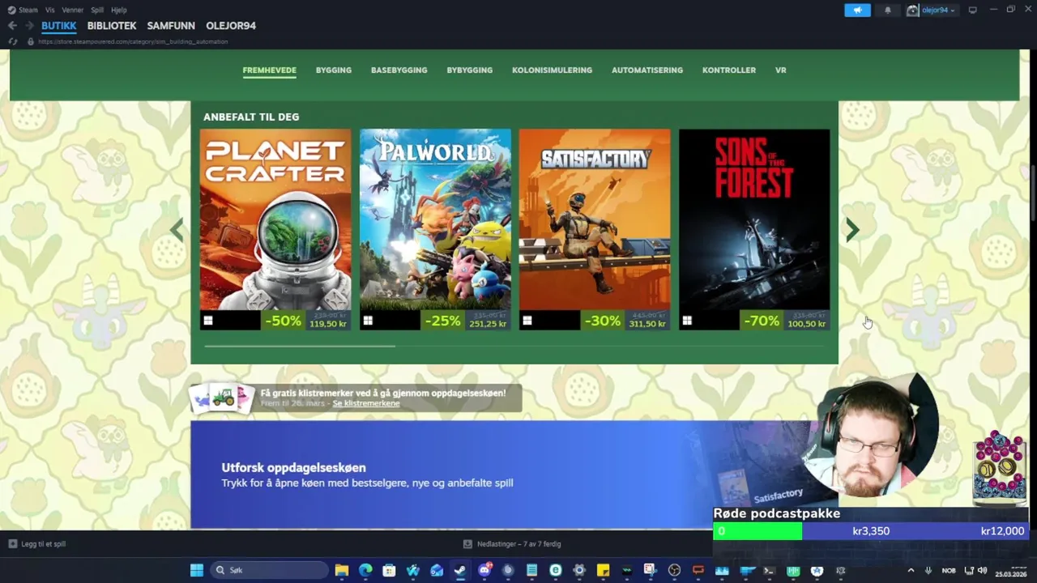Image resolution: width=1037 pixels, height=583 pixels.
Task: Click Sons of the Forest -70% price
Action: pos(786,321)
